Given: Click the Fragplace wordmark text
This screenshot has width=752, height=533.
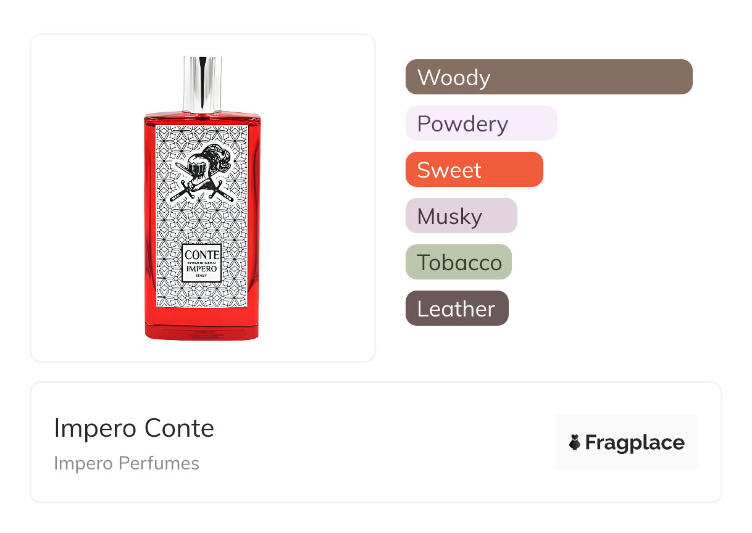Looking at the screenshot, I should click(x=635, y=442).
